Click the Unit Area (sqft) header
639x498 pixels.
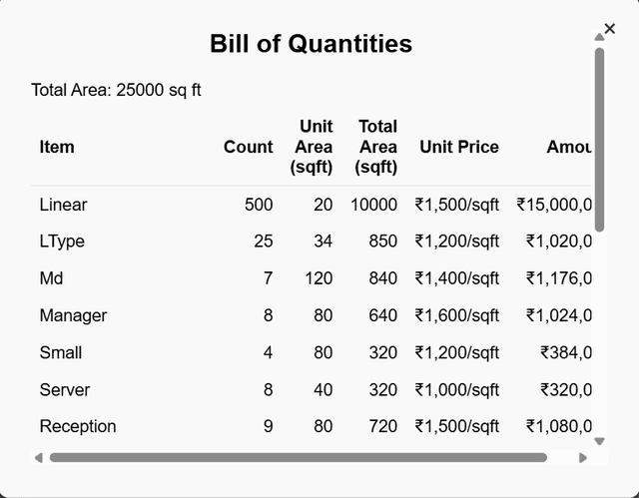[x=312, y=147]
